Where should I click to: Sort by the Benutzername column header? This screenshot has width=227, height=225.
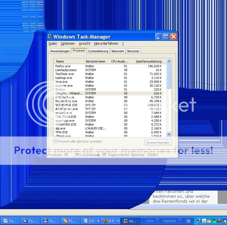(96, 61)
